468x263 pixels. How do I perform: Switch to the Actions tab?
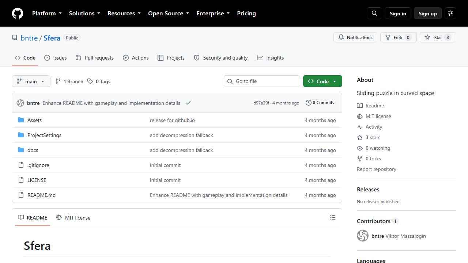pyautogui.click(x=136, y=58)
